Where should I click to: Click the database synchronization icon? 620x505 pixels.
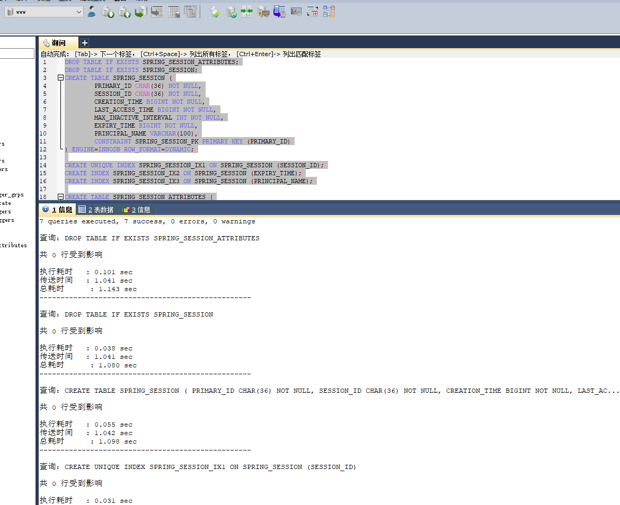[x=246, y=11]
